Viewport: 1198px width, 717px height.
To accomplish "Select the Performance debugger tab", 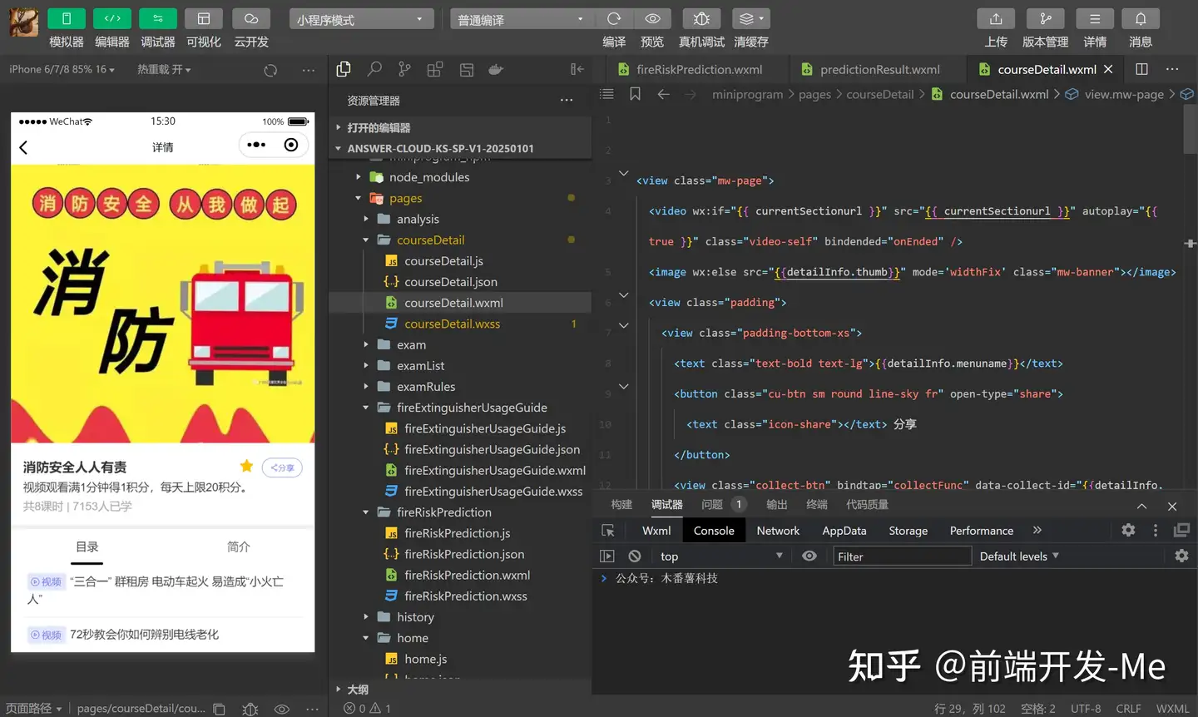I will pos(982,531).
